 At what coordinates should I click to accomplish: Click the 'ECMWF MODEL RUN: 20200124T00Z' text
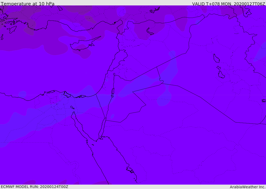pos(35,187)
